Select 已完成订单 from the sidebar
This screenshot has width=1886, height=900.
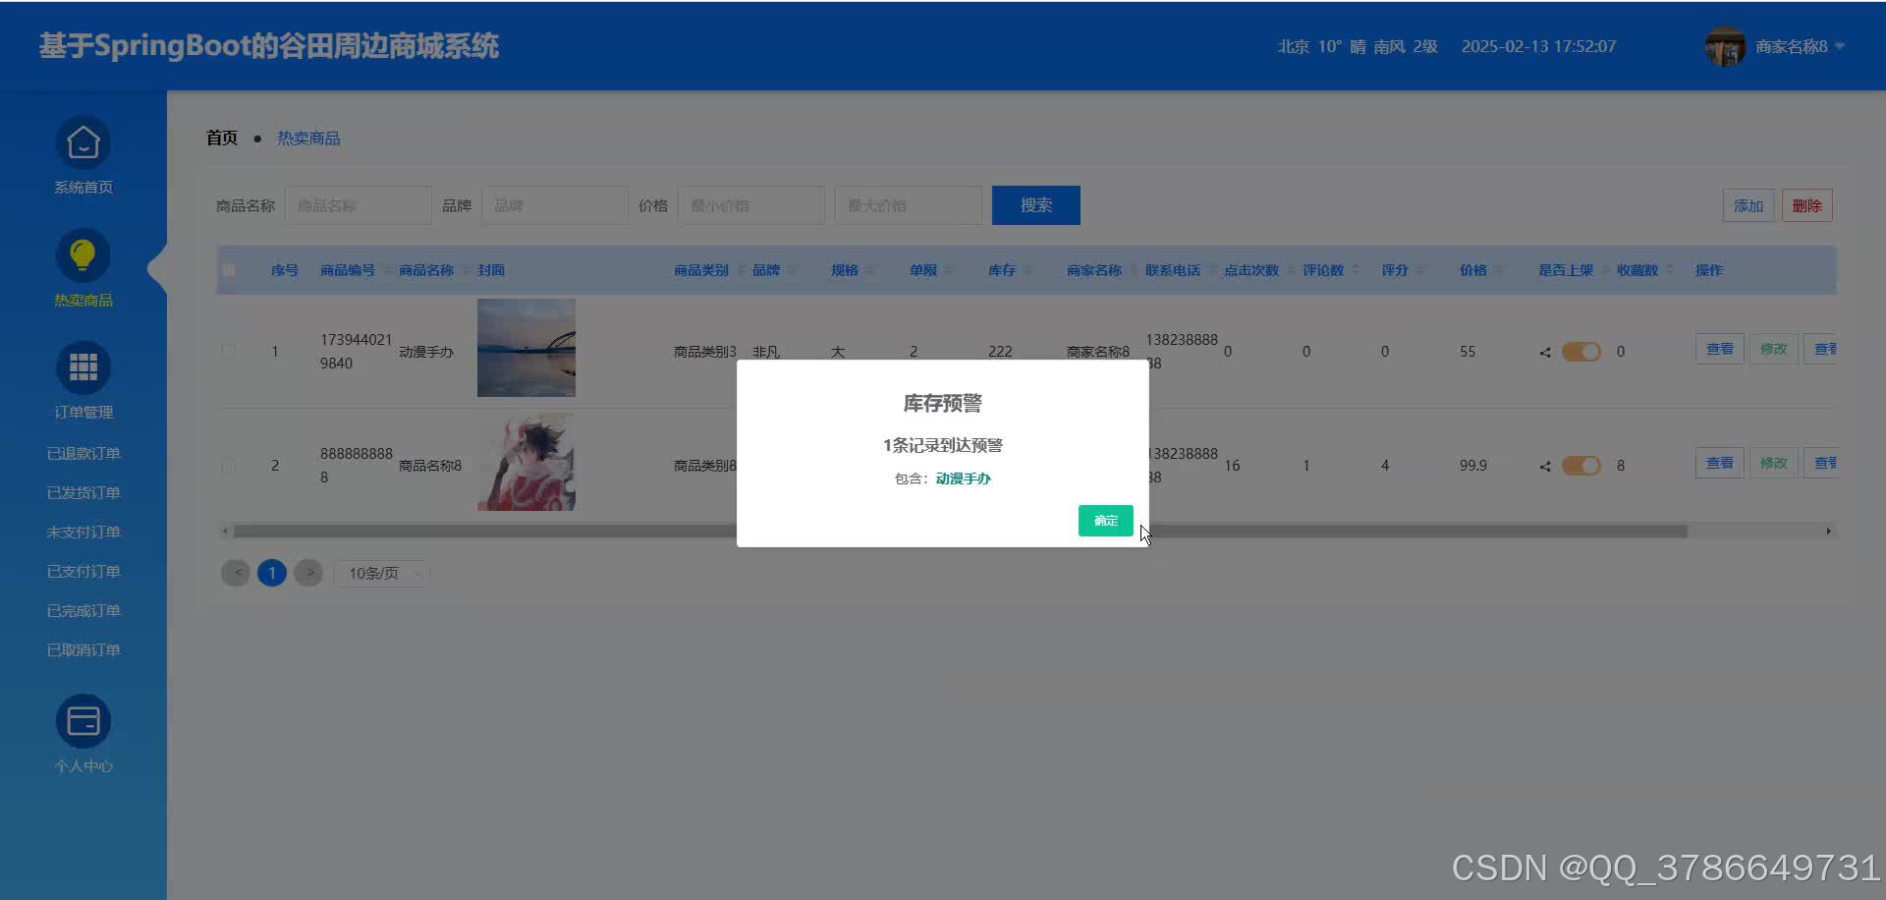pos(83,610)
